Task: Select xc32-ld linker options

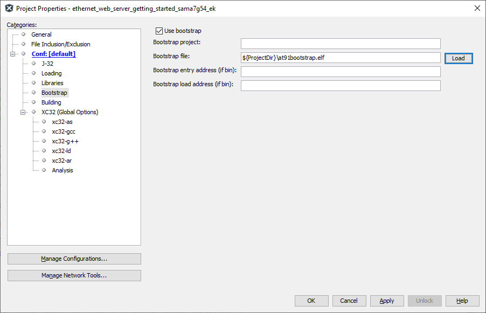Action: (x=61, y=151)
